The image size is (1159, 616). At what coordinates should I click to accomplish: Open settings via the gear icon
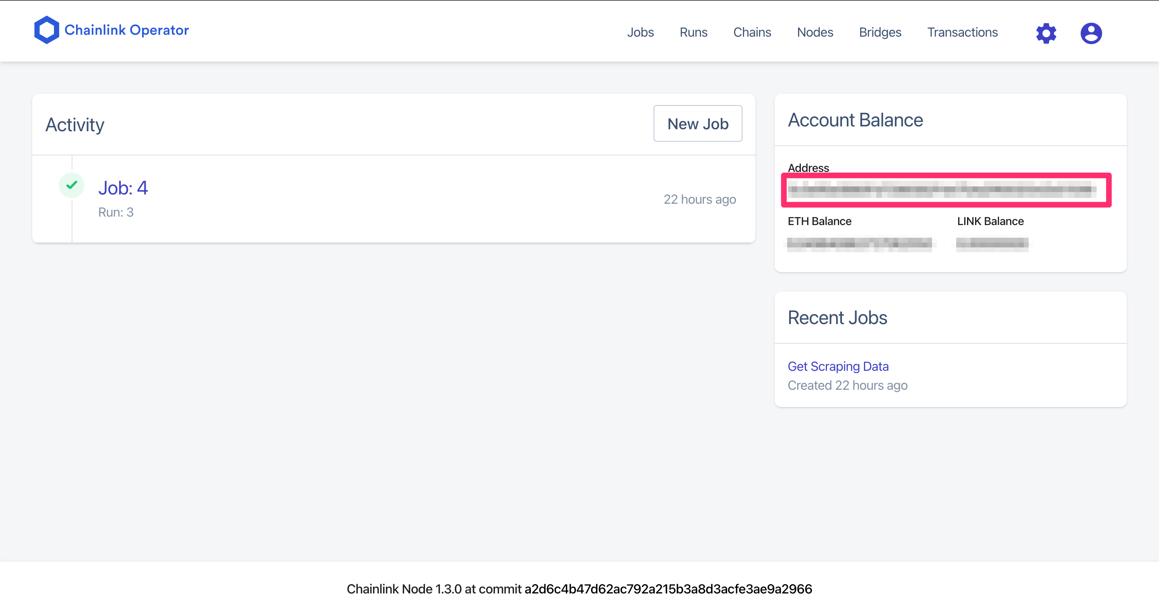click(1046, 33)
